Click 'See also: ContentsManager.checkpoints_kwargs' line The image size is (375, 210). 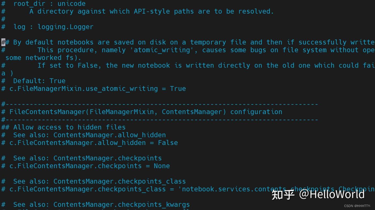click(101, 205)
